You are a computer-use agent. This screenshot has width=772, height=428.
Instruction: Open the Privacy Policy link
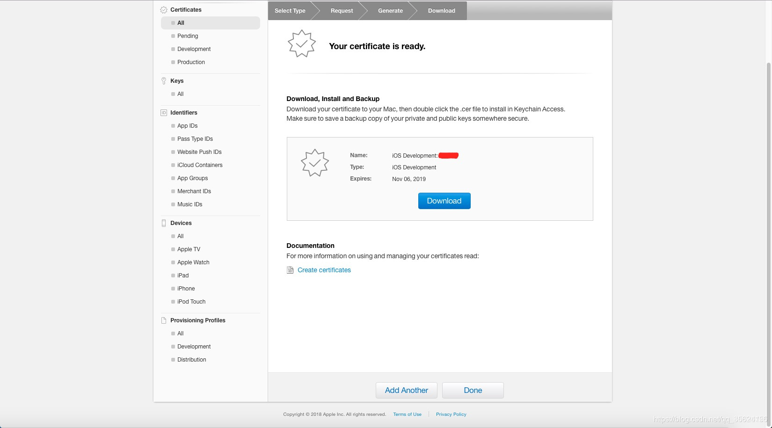click(451, 414)
